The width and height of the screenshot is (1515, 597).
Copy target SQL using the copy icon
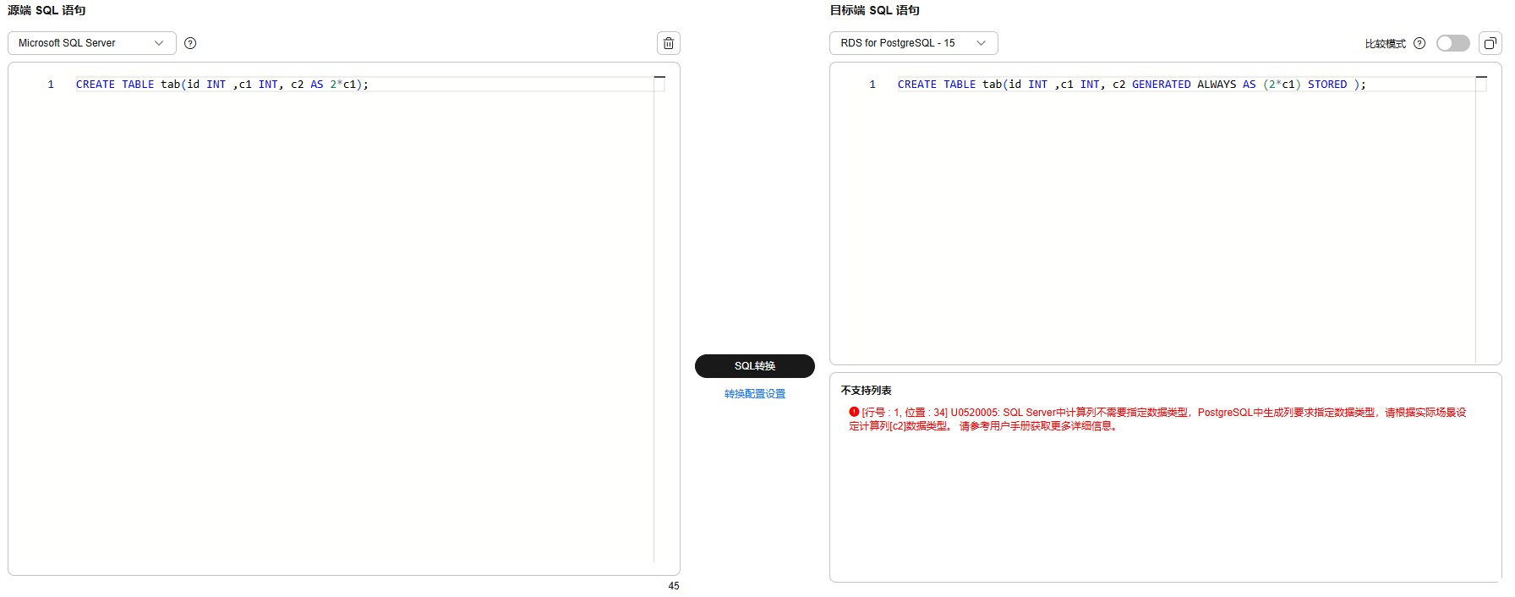(x=1490, y=43)
